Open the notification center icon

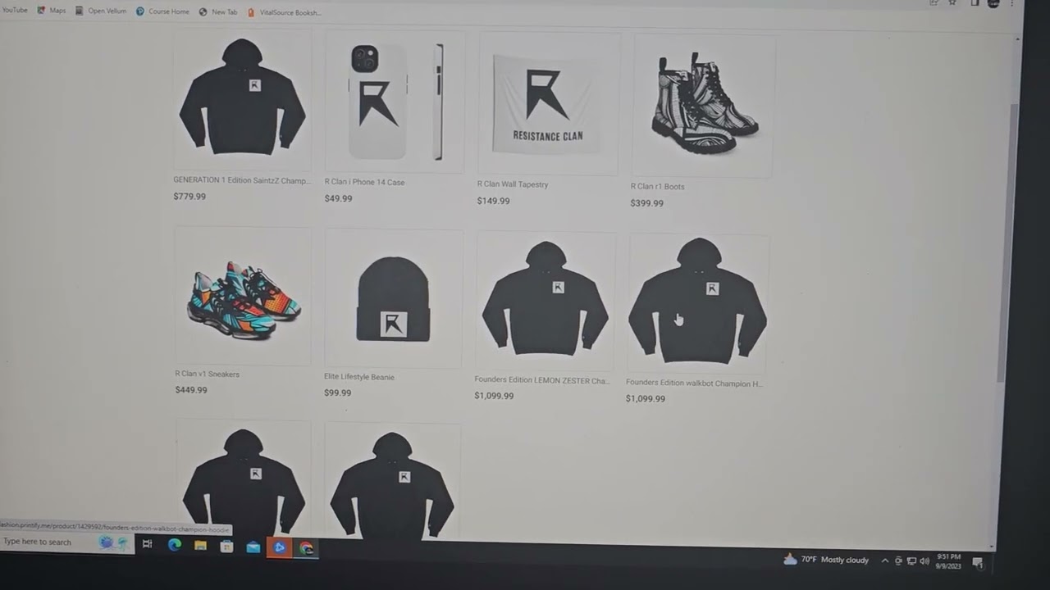click(978, 562)
